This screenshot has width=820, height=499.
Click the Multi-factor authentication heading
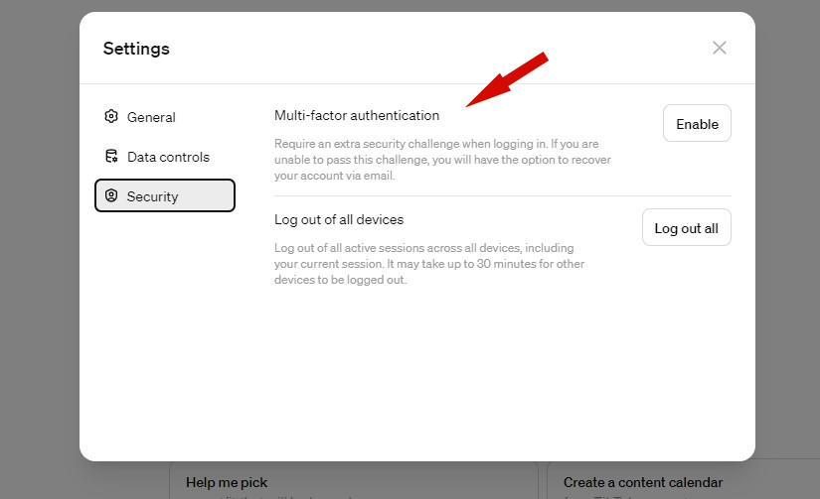tap(357, 115)
